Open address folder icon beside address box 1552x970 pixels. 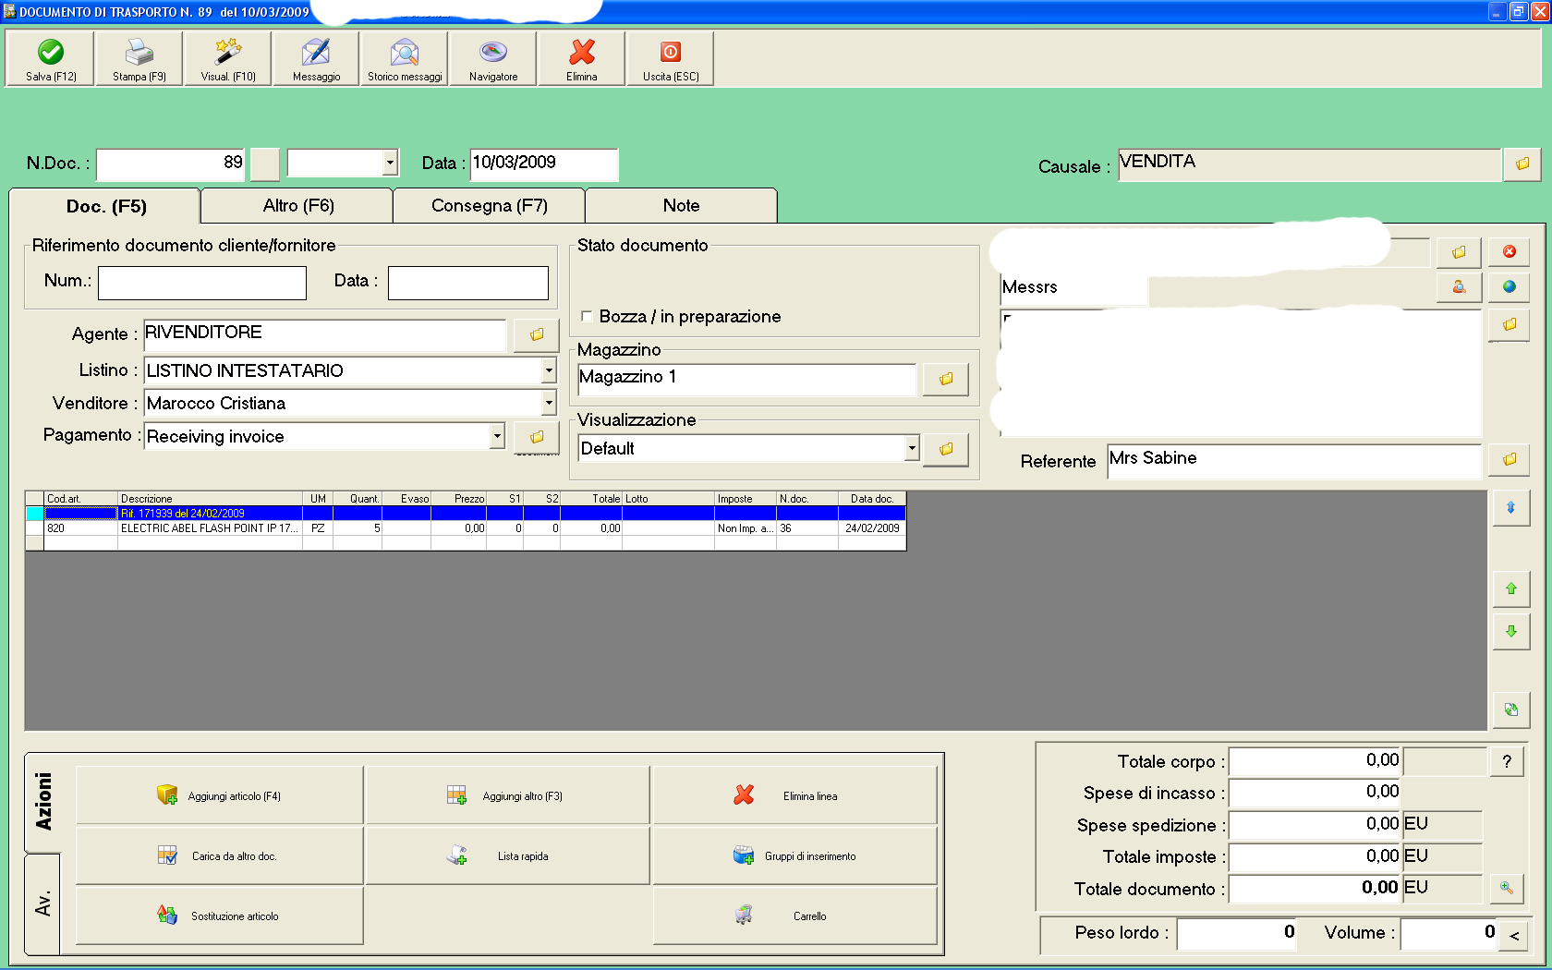(1510, 325)
